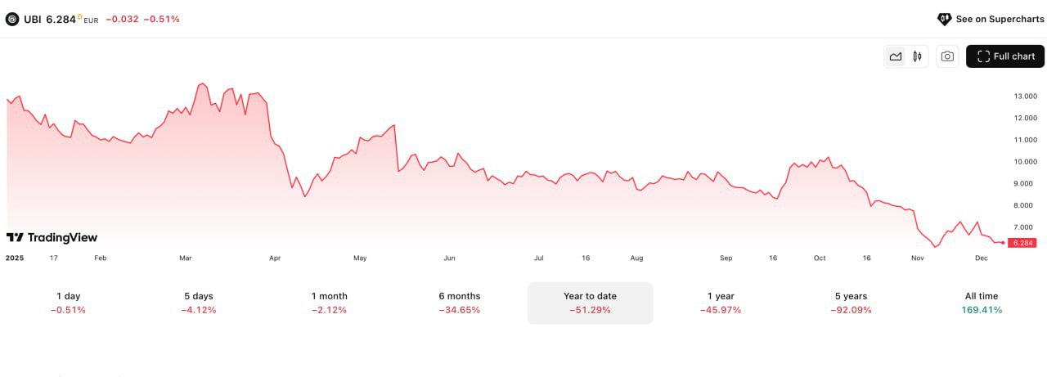The width and height of the screenshot is (1047, 377).
Task: Click the UBI ticker name
Action: coord(33,19)
